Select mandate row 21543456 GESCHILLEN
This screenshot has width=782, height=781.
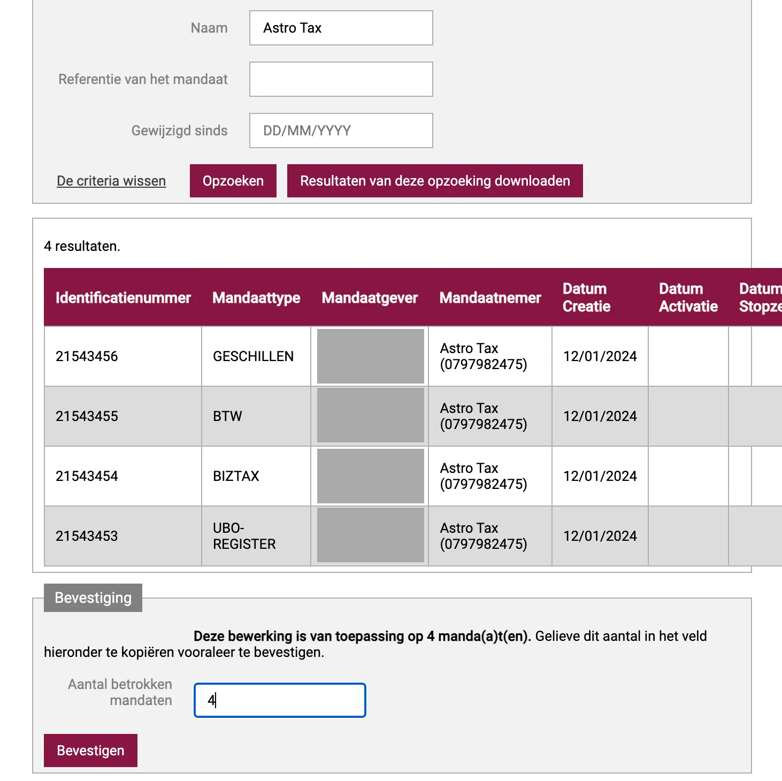coord(413,356)
